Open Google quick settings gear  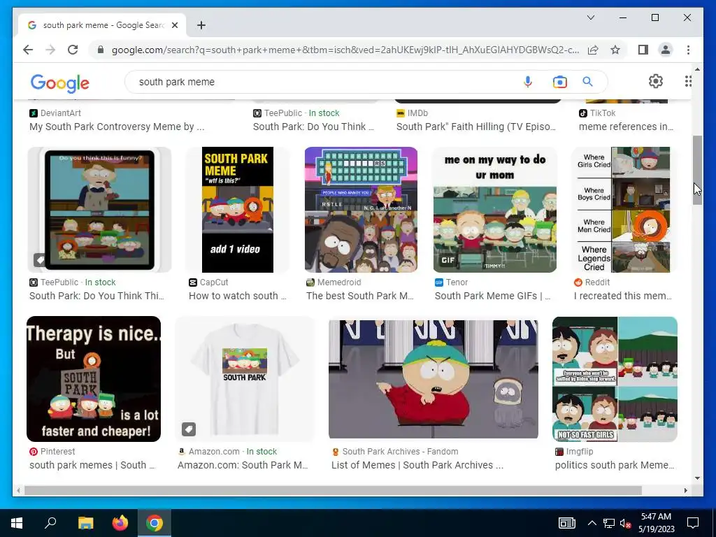click(x=656, y=81)
